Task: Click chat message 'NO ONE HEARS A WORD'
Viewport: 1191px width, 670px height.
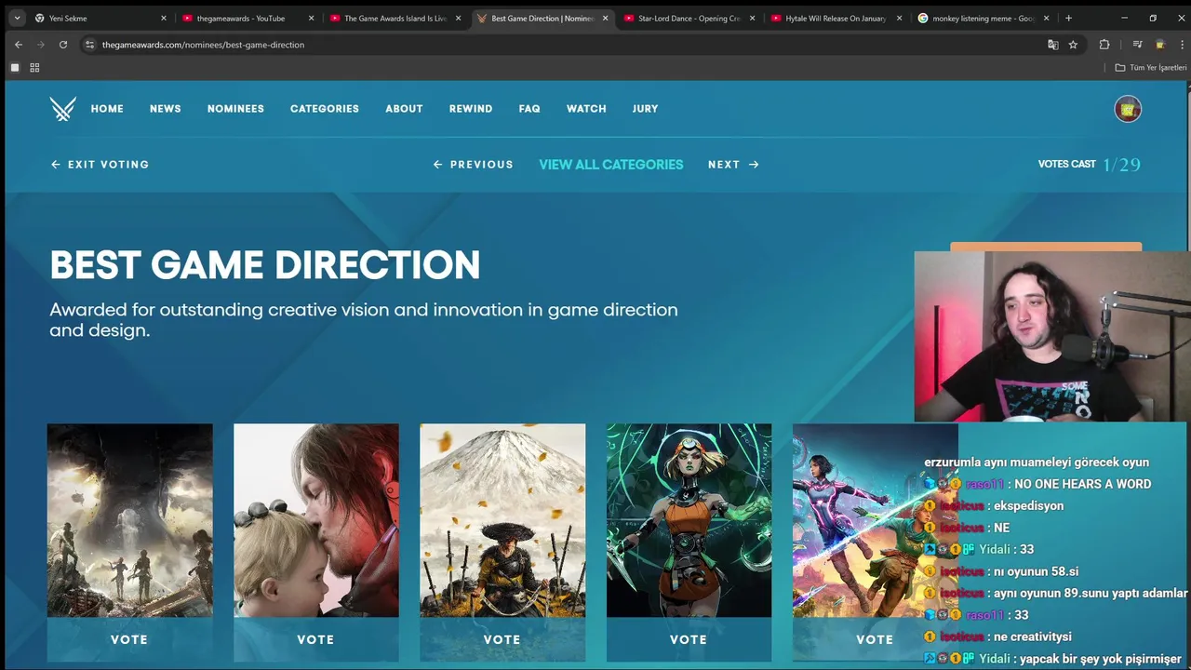Action: [1082, 484]
